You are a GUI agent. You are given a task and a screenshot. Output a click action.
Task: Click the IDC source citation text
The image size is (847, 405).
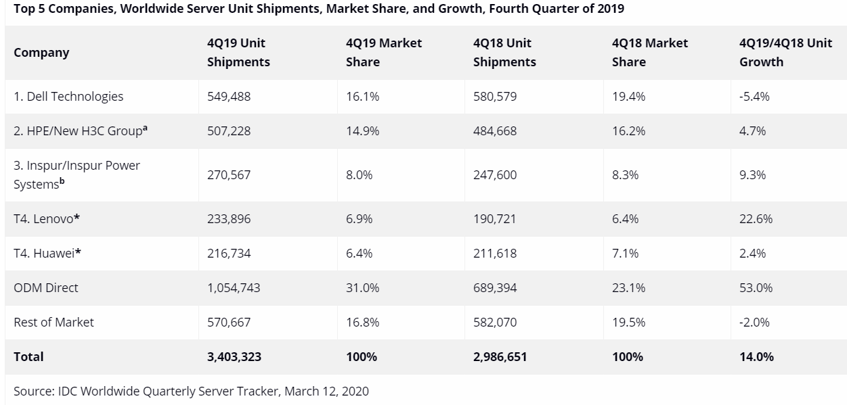coord(191,391)
